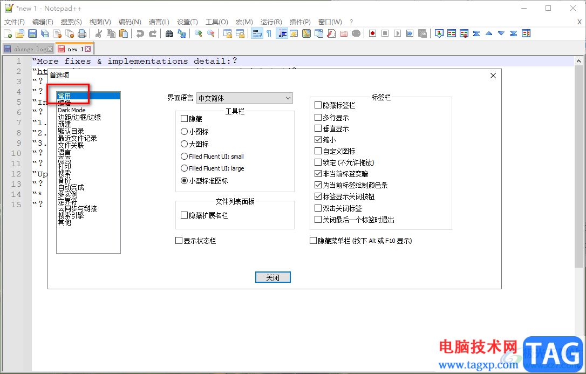Image resolution: width=586 pixels, height=374 pixels.
Task: Check the 隐藏扩展名栏 checkbox
Action: click(x=184, y=215)
